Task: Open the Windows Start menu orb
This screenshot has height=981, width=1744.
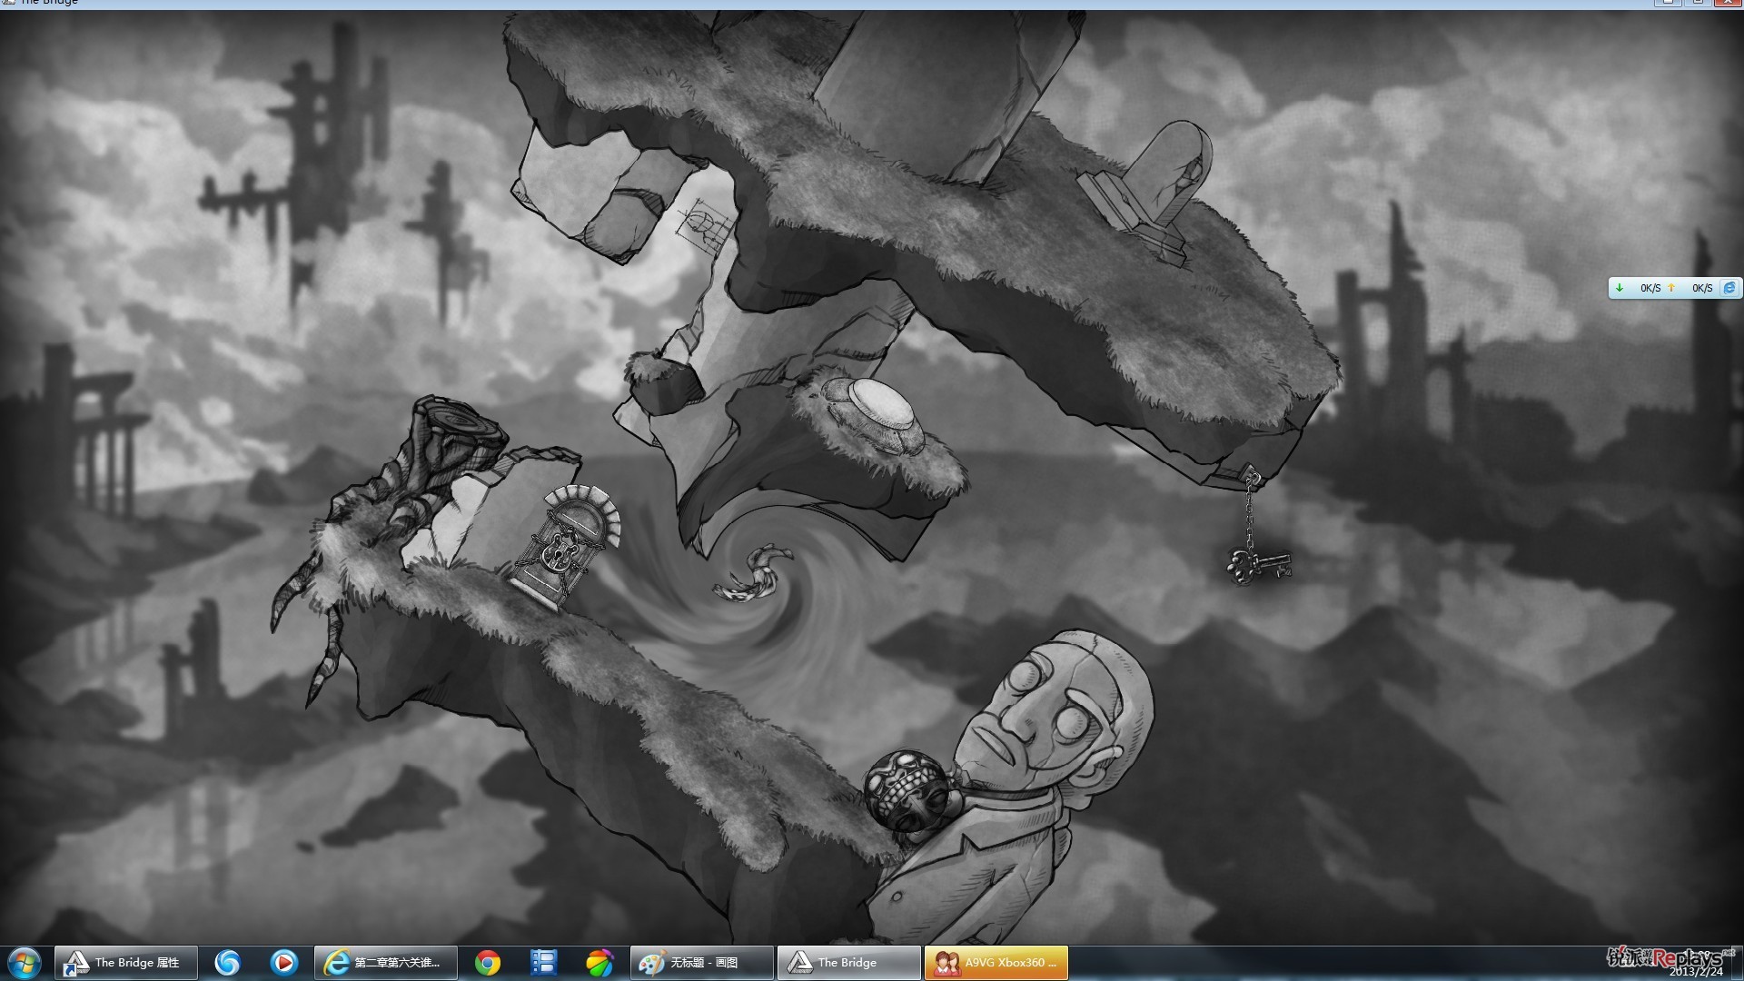Action: [x=25, y=963]
